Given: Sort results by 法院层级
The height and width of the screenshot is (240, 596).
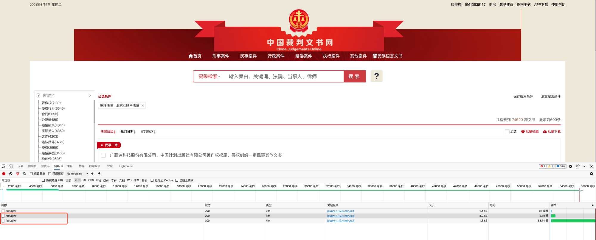Looking at the screenshot, I should click(108, 132).
